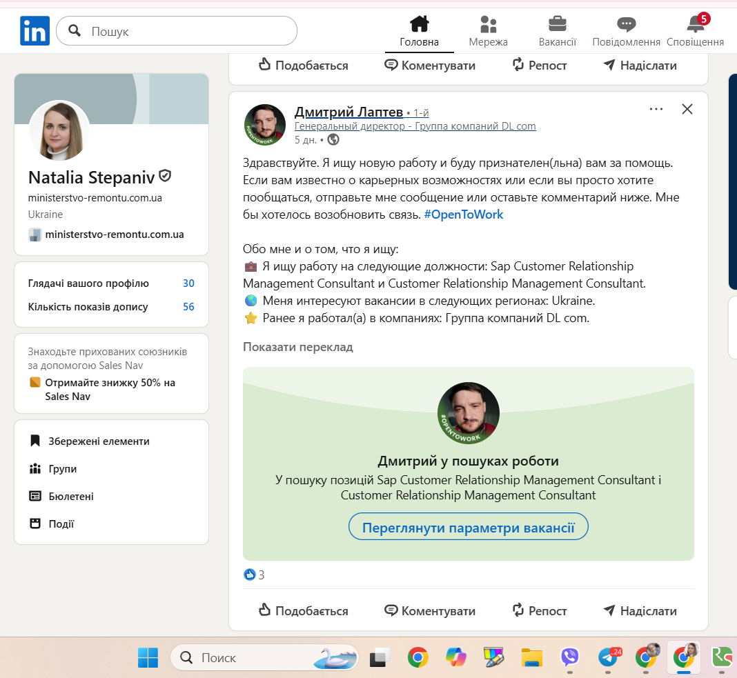Image resolution: width=737 pixels, height=678 pixels.
Task: Open Task View on the taskbar
Action: 380,657
